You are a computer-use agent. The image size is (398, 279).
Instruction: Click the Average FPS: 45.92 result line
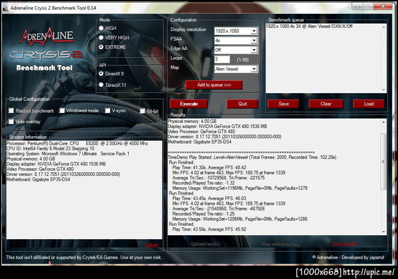(209, 229)
